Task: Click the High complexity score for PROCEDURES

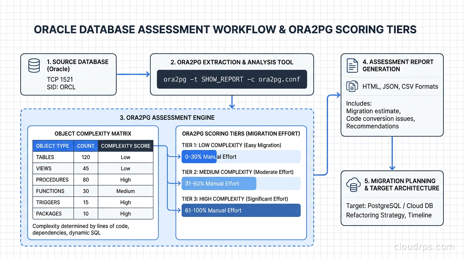Action: [x=125, y=180]
